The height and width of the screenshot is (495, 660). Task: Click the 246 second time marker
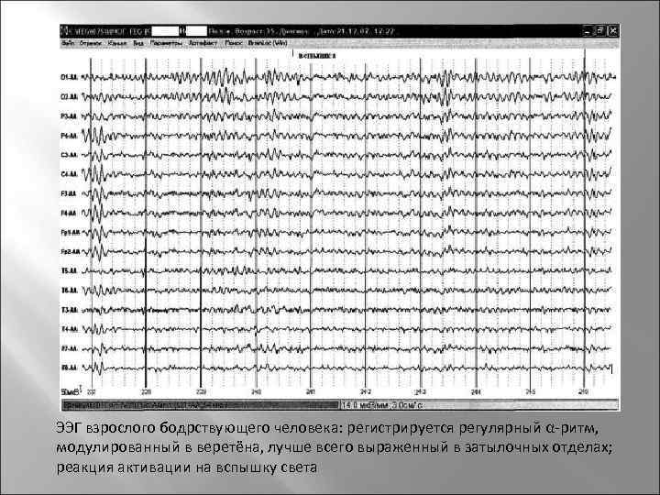coord(584,392)
